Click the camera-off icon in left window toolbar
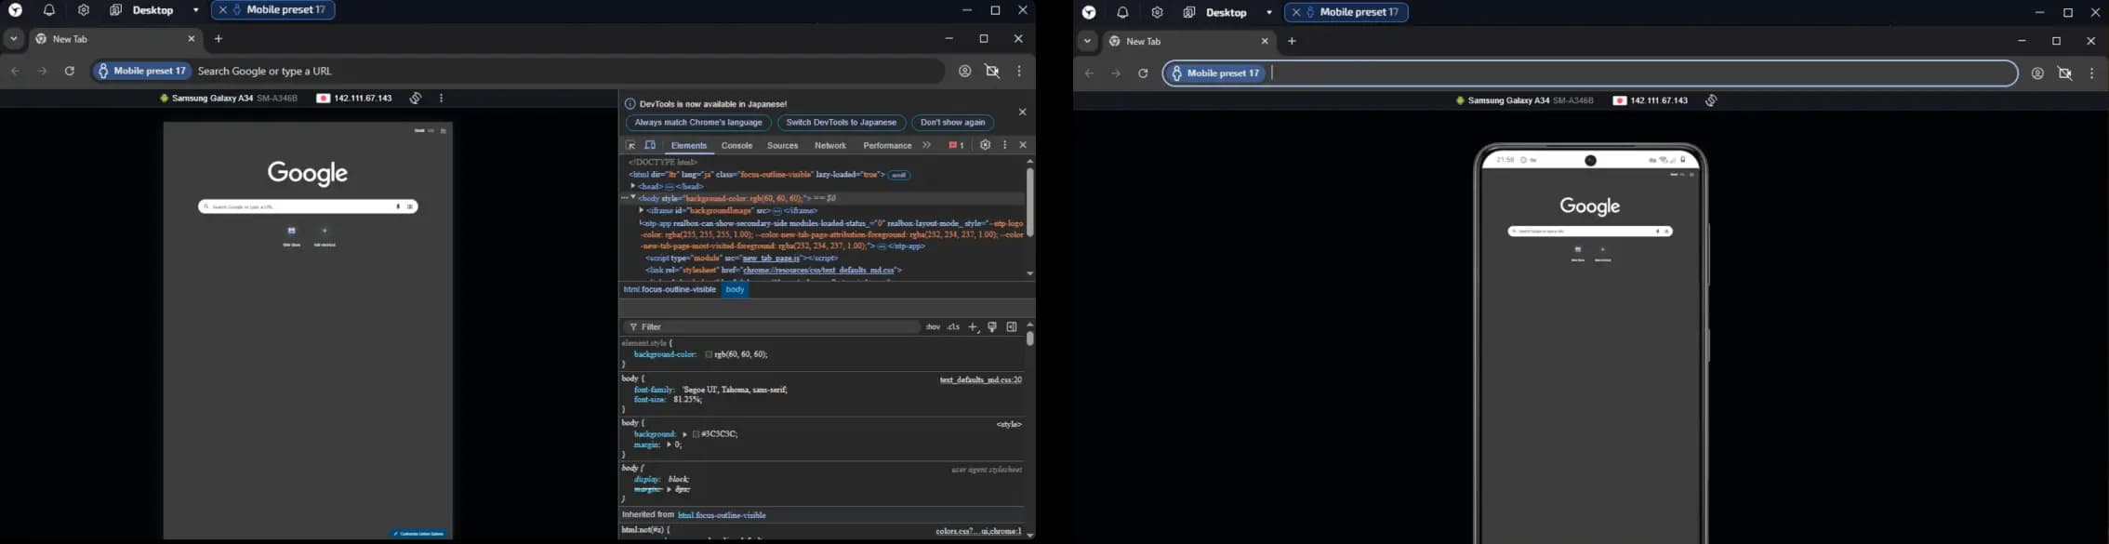Image resolution: width=2109 pixels, height=544 pixels. (993, 72)
